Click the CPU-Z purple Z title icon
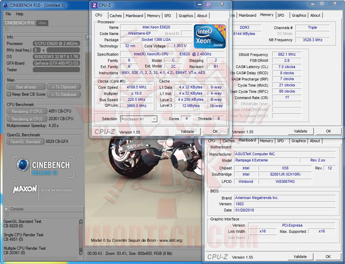The height and width of the screenshot is (264, 345). 94,5
